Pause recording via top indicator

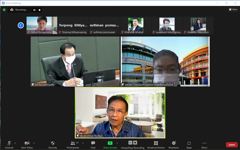click(x=34, y=10)
